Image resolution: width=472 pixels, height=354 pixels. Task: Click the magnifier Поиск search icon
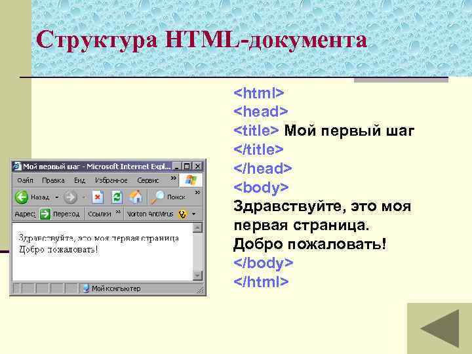click(157, 197)
